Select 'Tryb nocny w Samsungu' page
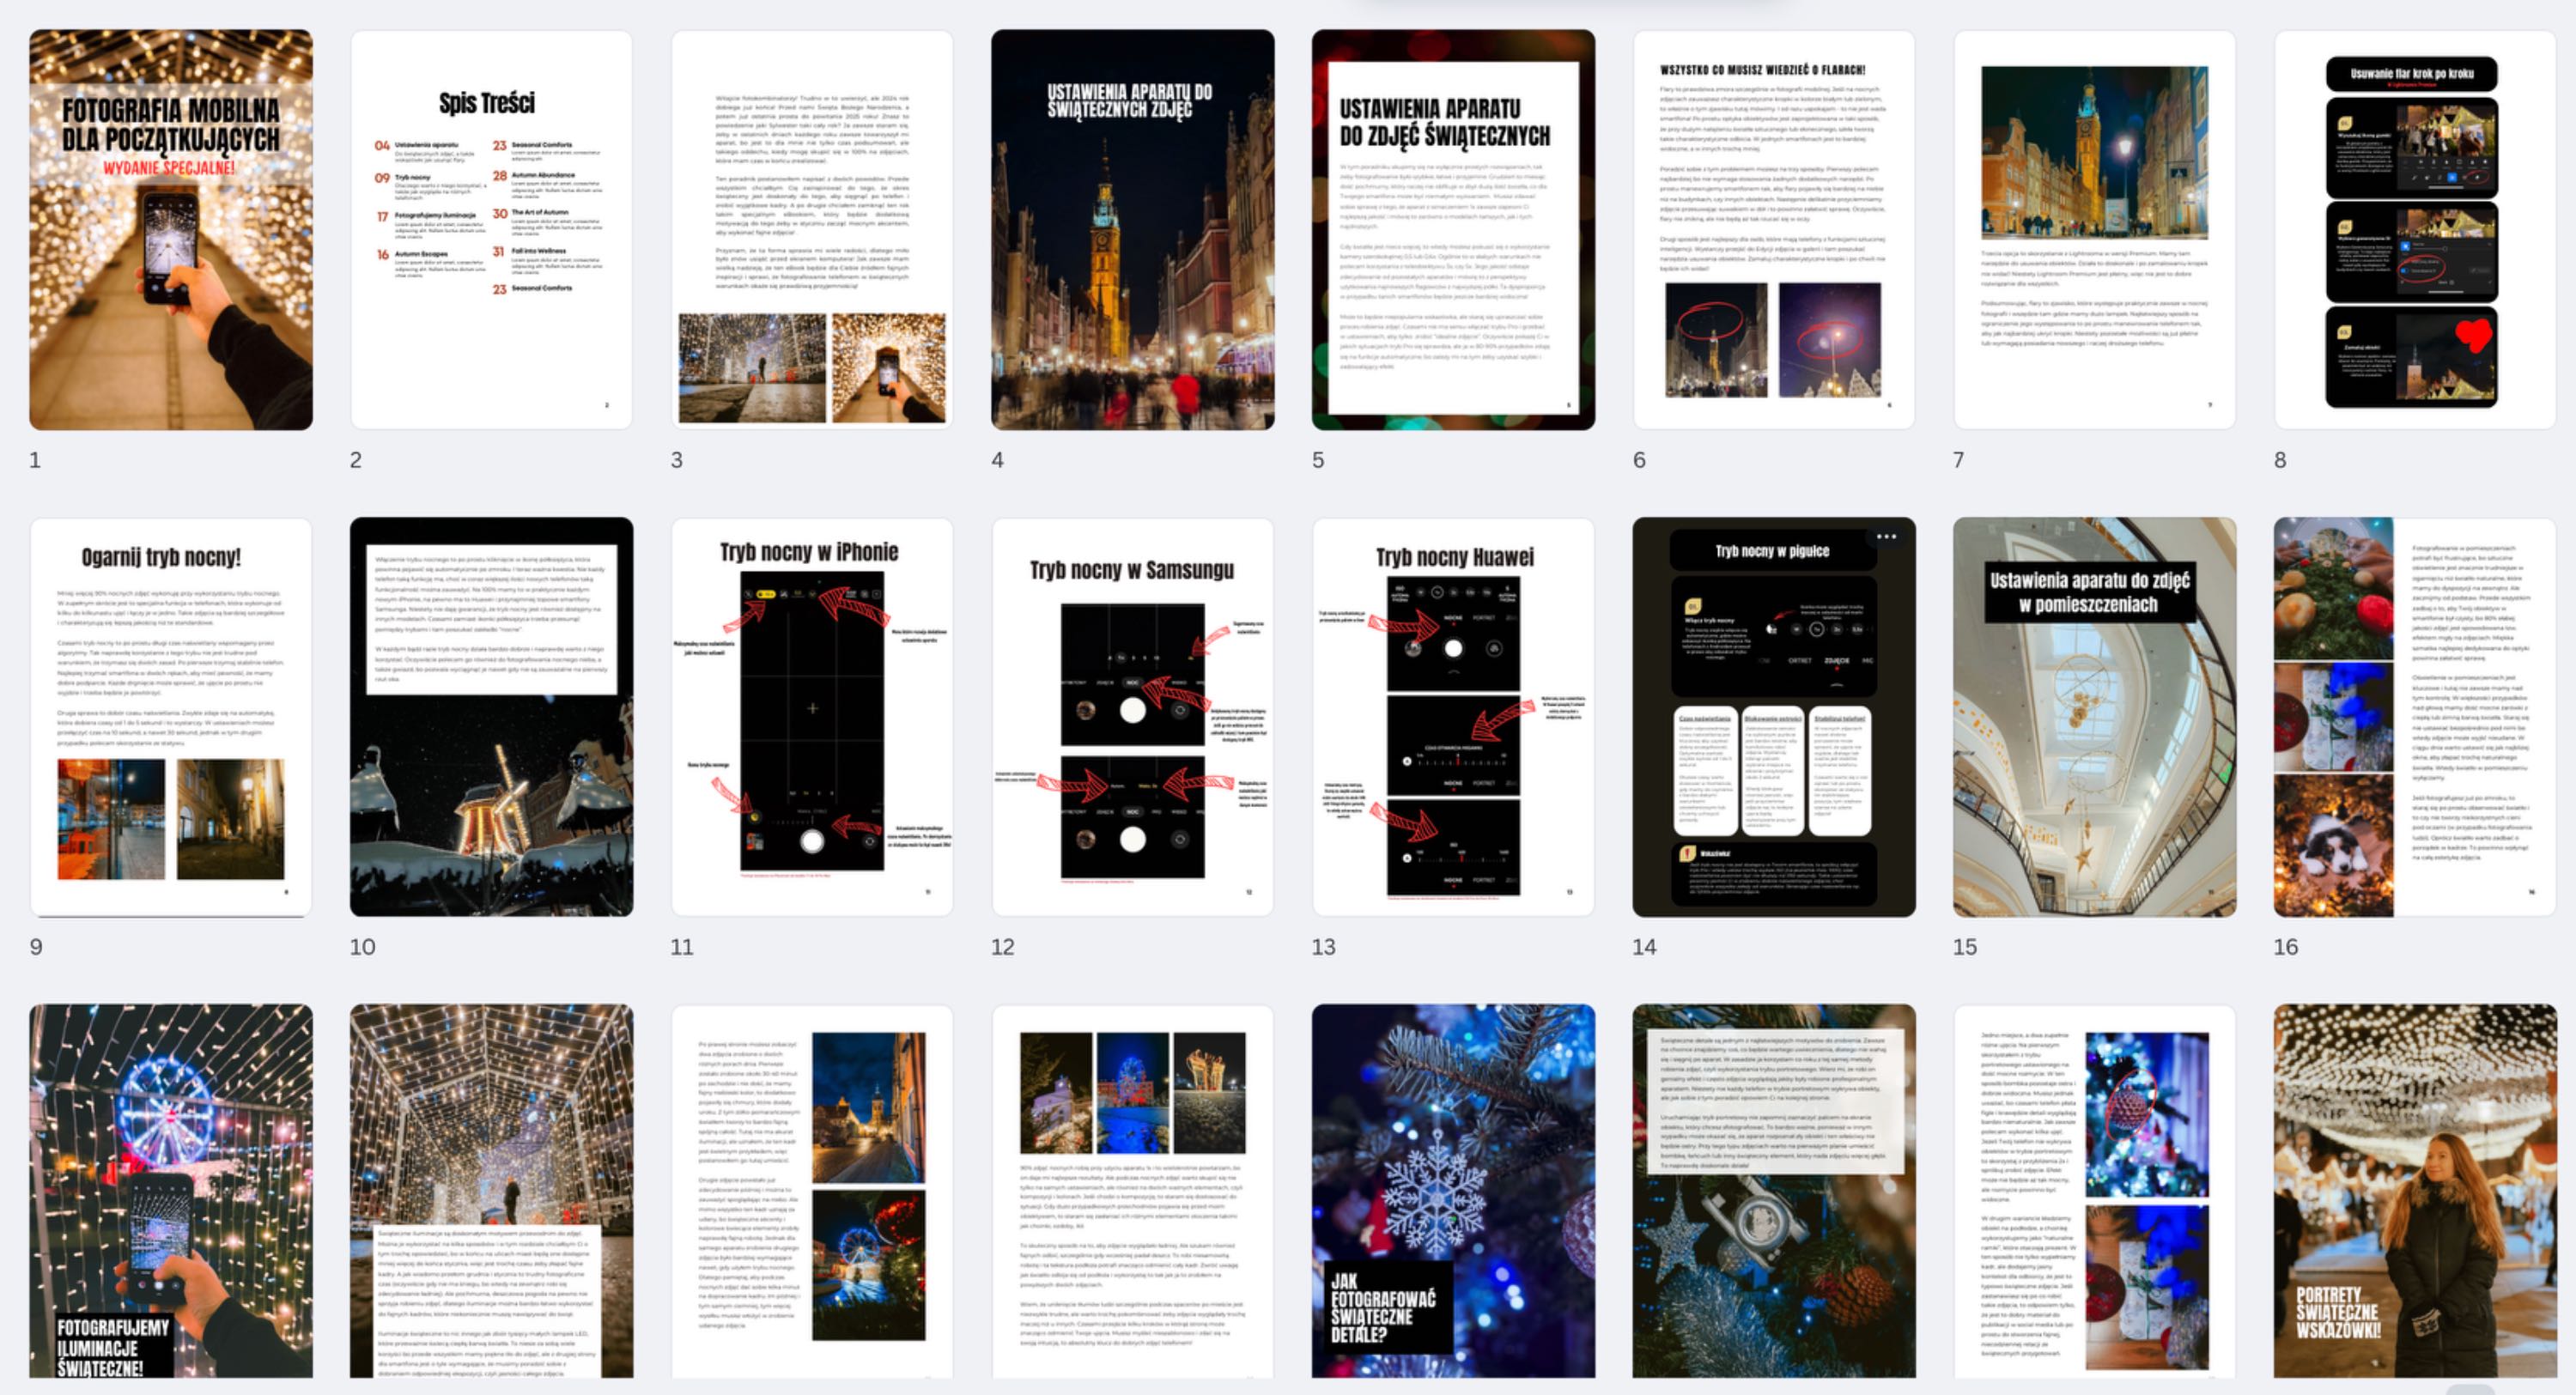This screenshot has height=1395, width=2576. click(1132, 717)
